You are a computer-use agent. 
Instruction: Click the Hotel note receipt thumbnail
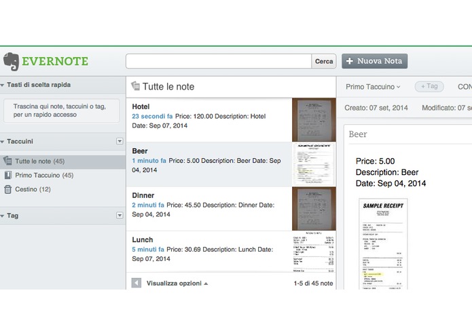(314, 120)
